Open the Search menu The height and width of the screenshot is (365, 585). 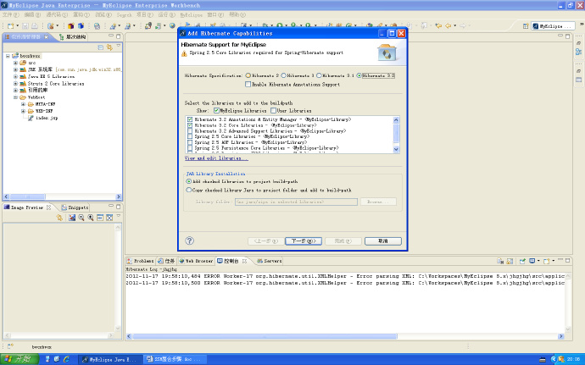pos(125,15)
